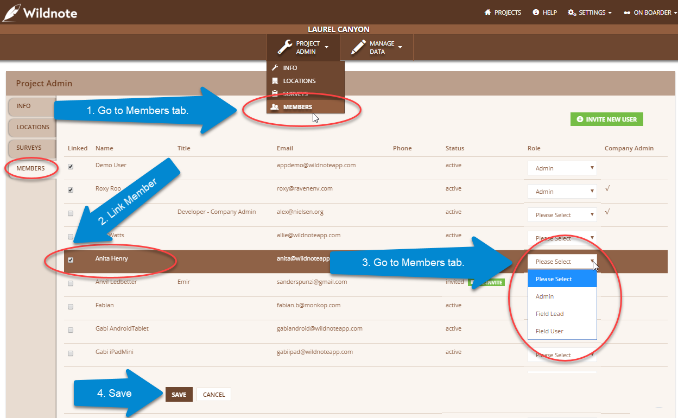
Task: Open the Settings gear menu
Action: (590, 12)
